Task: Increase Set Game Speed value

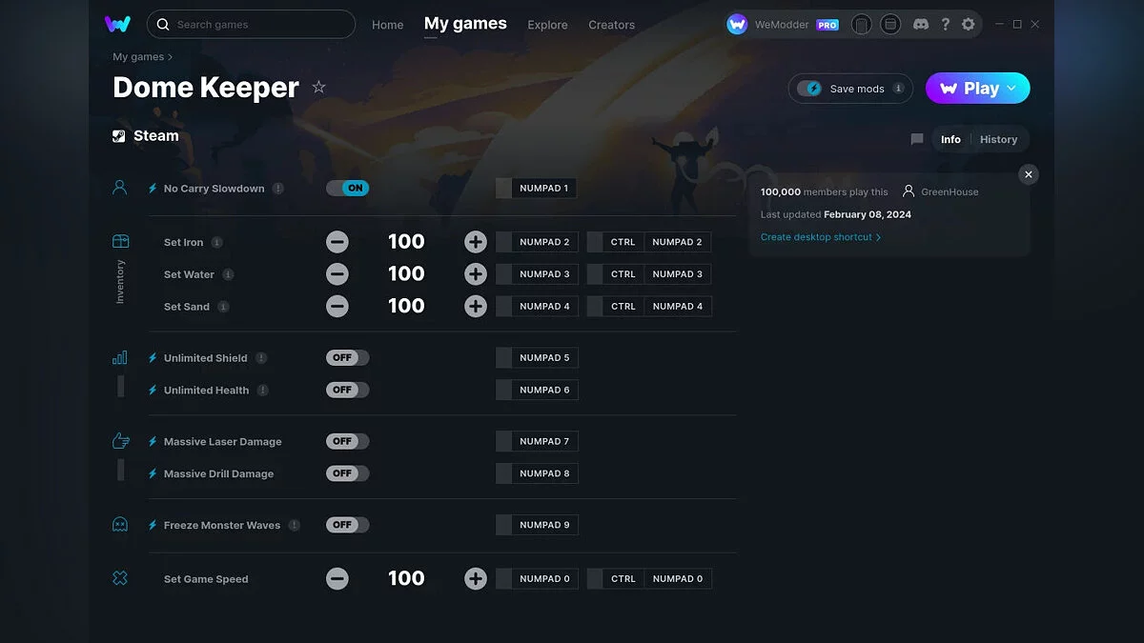Action: (476, 578)
